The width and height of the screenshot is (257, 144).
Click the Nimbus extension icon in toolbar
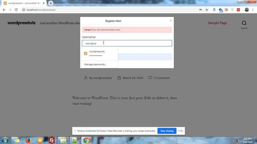[226, 10]
